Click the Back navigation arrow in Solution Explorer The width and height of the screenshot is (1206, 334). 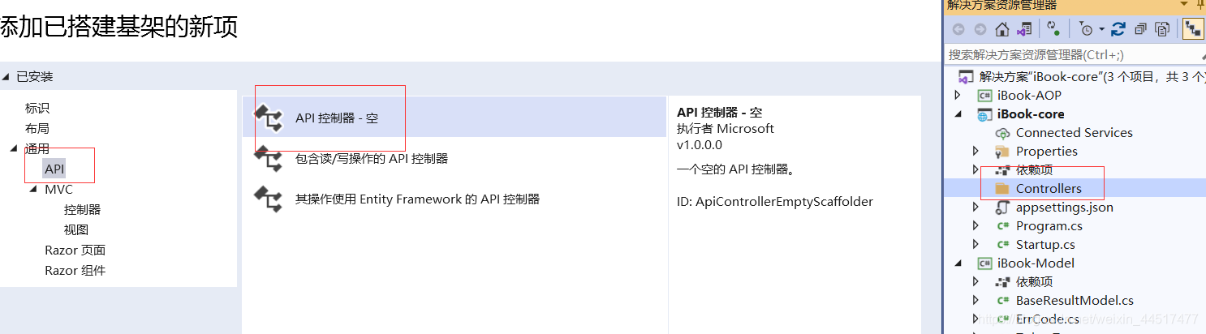coord(958,29)
